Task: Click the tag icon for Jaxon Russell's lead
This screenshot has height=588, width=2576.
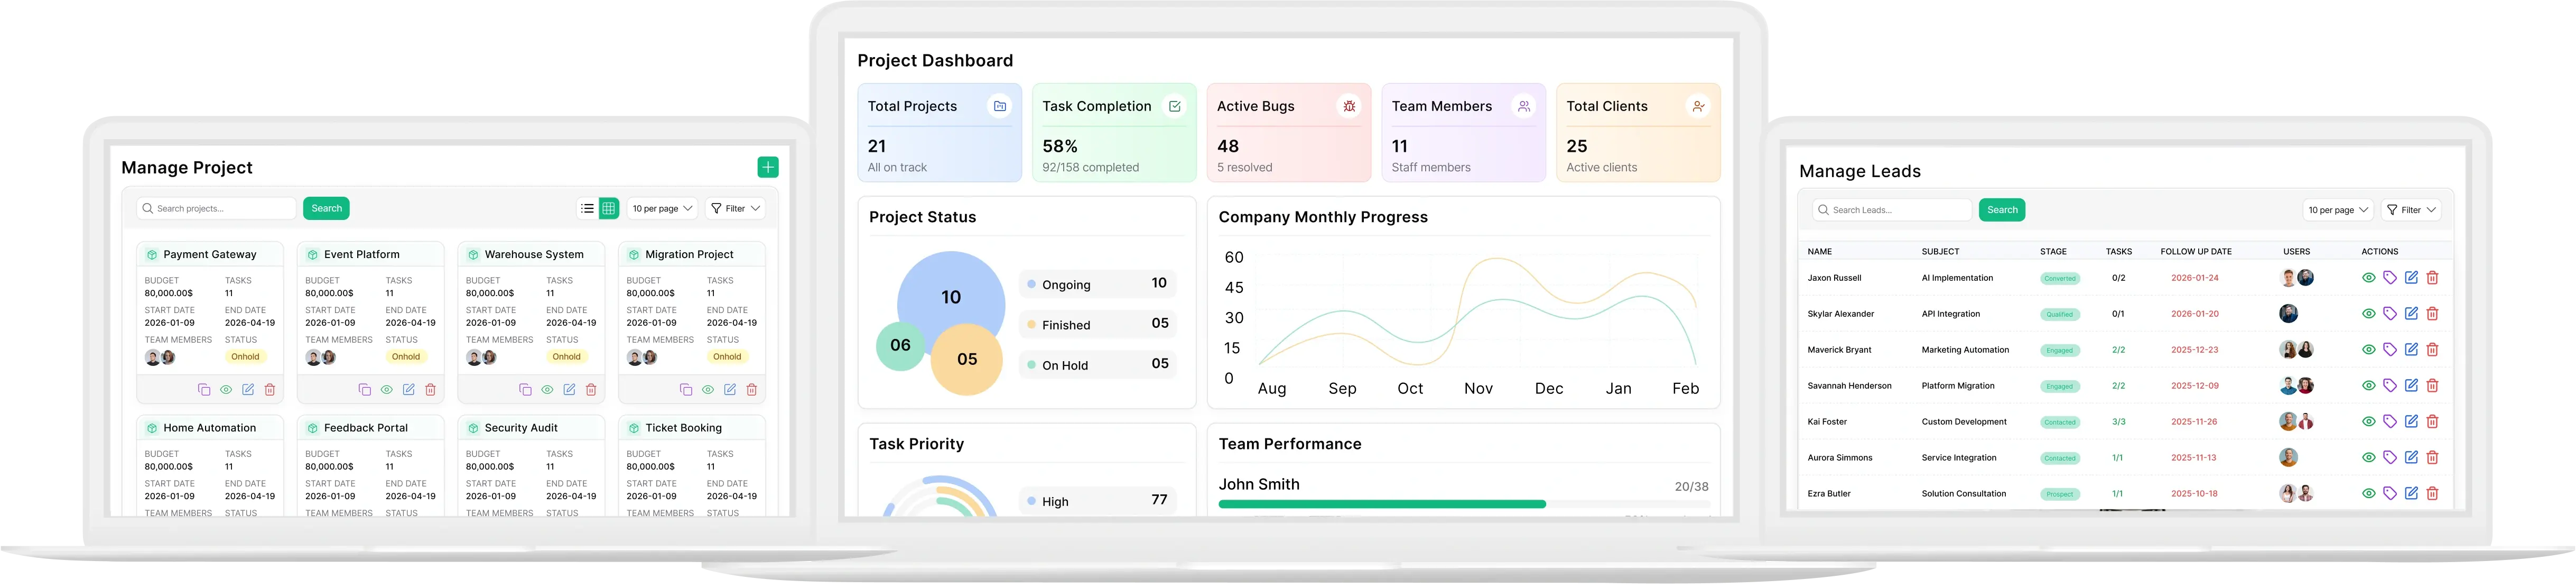Action: point(2389,278)
